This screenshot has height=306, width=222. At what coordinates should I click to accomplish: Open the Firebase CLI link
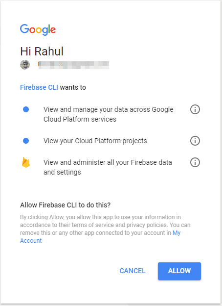pyautogui.click(x=39, y=87)
